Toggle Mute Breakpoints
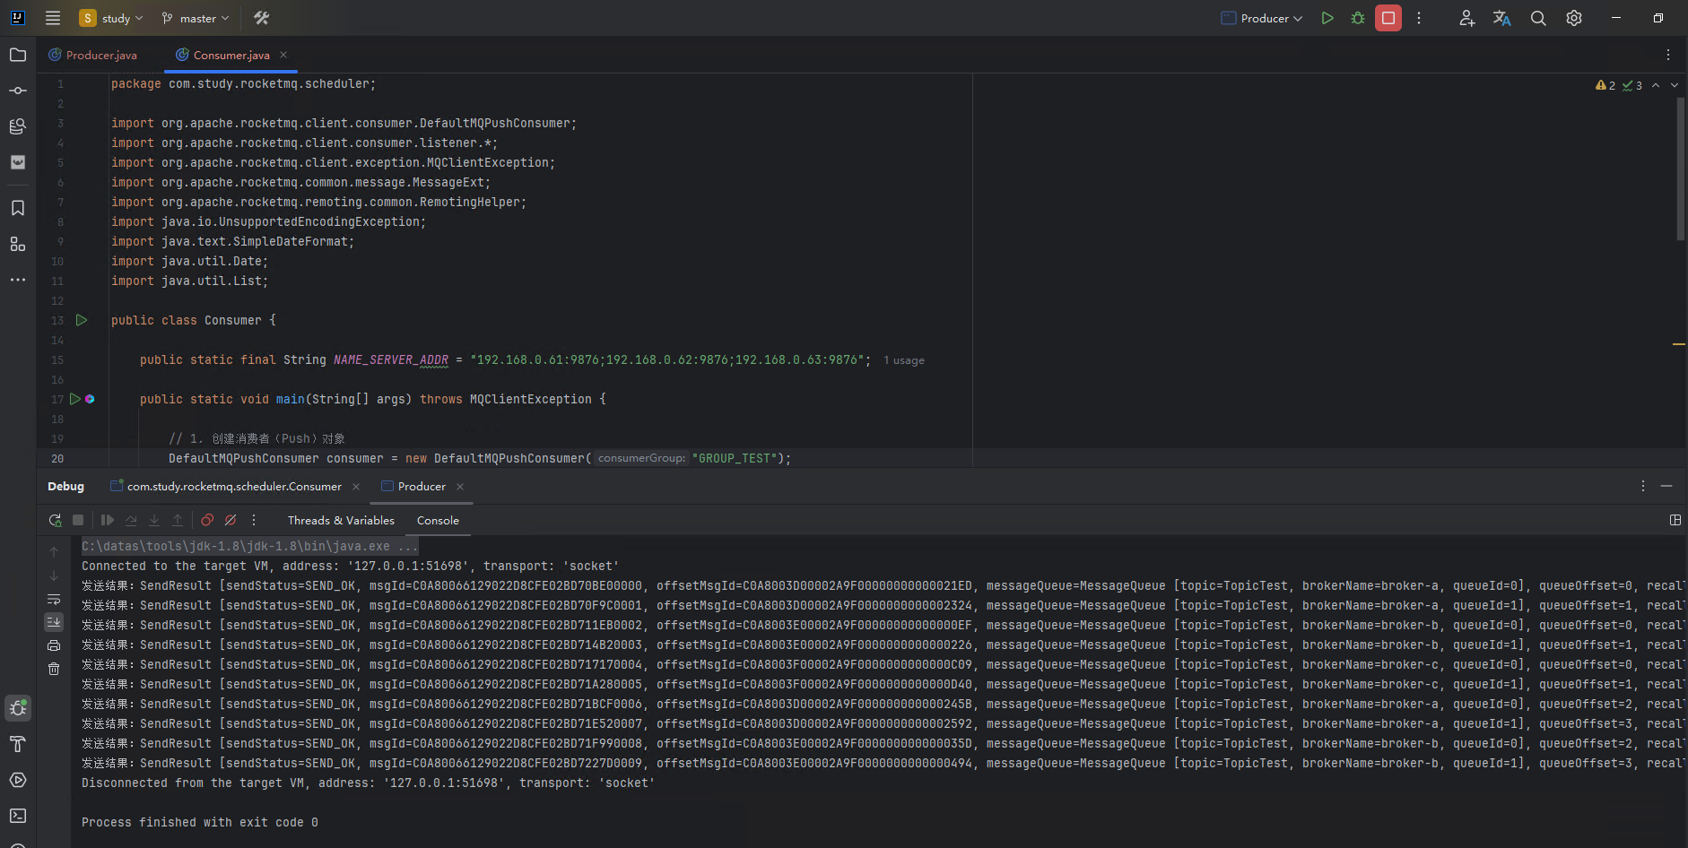The height and width of the screenshot is (848, 1688). click(231, 520)
